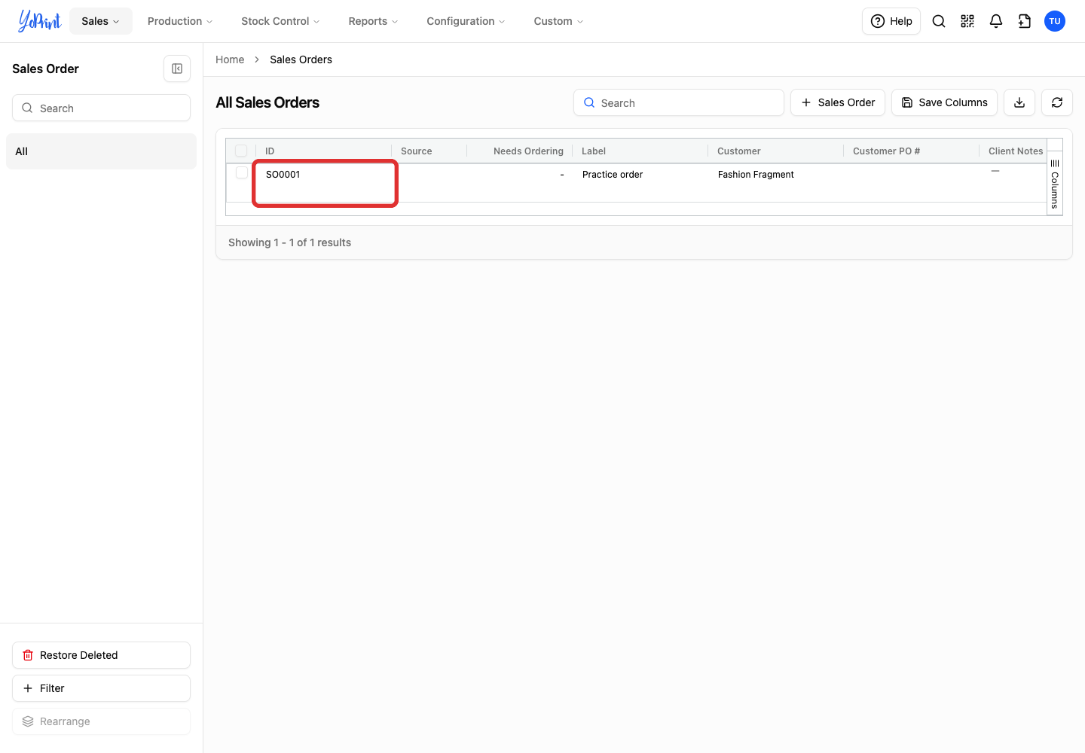The height and width of the screenshot is (753, 1085).
Task: Click Sales Orders breadcrumb
Action: (x=301, y=59)
